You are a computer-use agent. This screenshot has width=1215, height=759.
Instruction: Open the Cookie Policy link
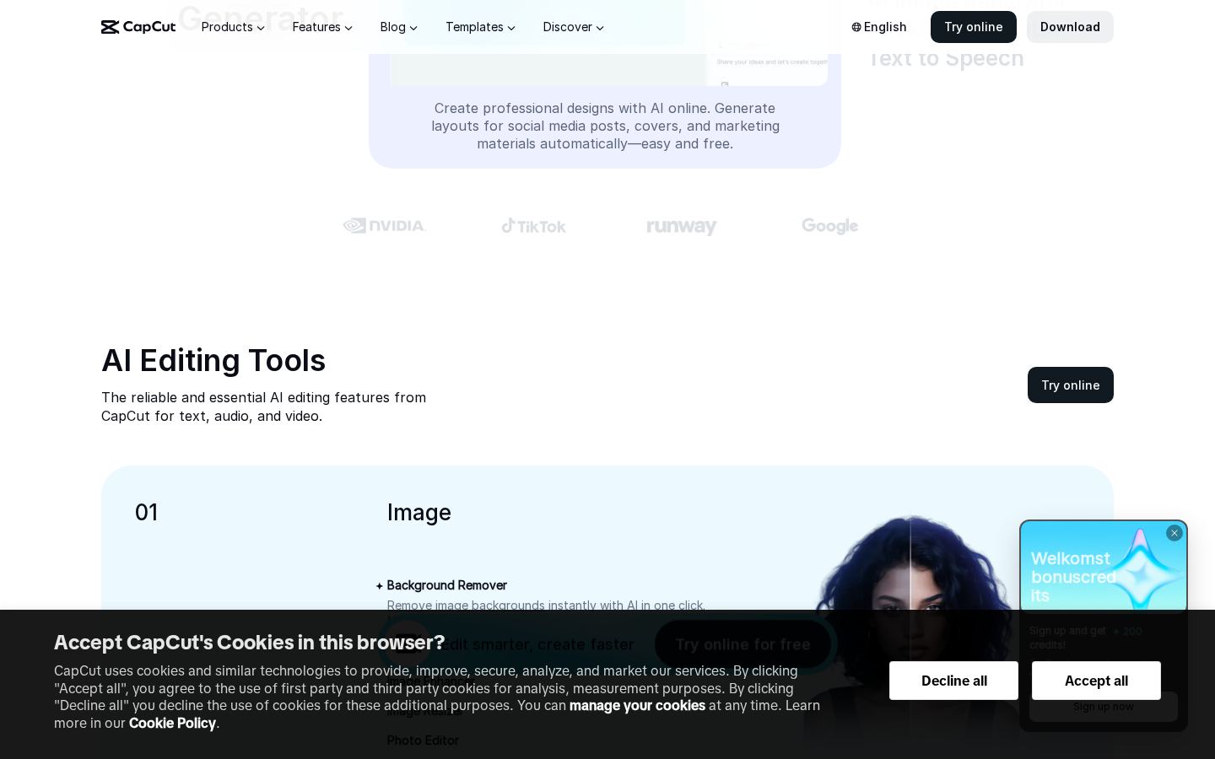pyautogui.click(x=172, y=723)
